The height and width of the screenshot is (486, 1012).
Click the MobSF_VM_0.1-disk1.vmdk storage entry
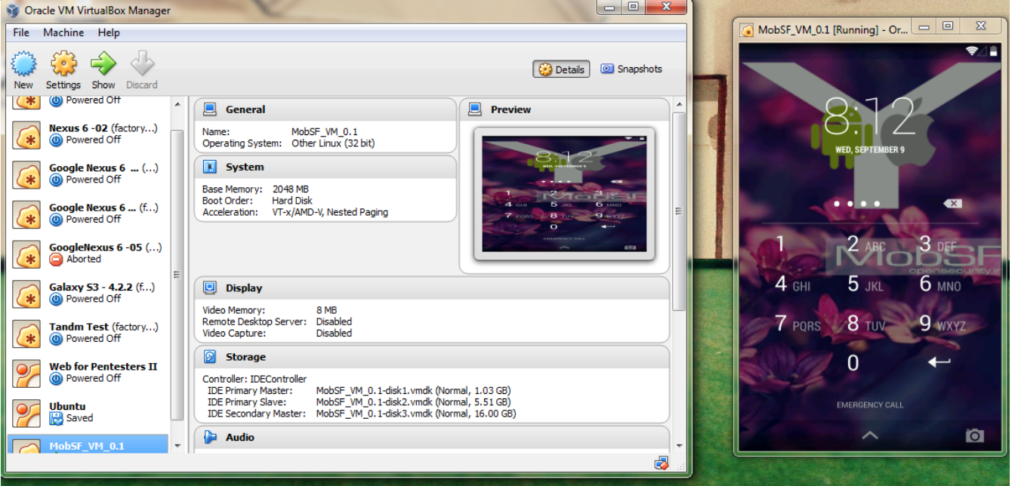pos(413,391)
